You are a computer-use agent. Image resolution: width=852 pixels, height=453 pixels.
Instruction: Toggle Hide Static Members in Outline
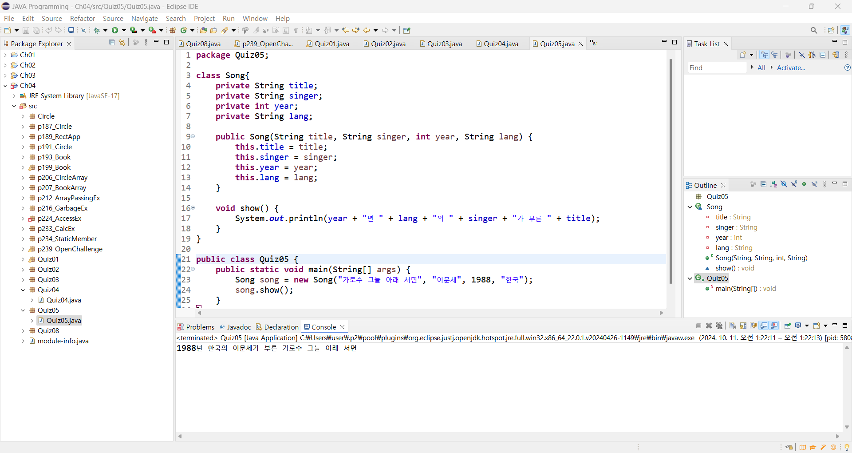(794, 184)
